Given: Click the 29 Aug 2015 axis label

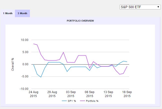Looking at the screenshot, I should 52,94.
